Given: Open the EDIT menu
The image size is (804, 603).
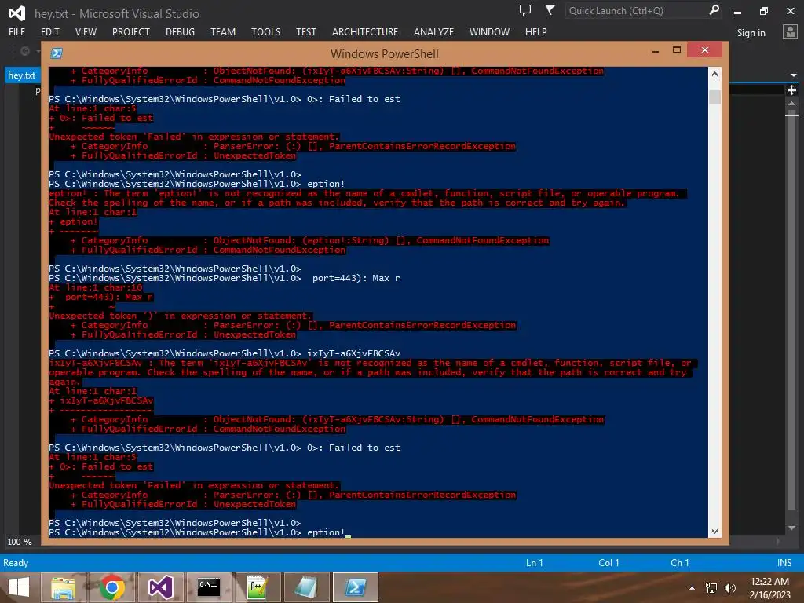Looking at the screenshot, I should click(49, 31).
